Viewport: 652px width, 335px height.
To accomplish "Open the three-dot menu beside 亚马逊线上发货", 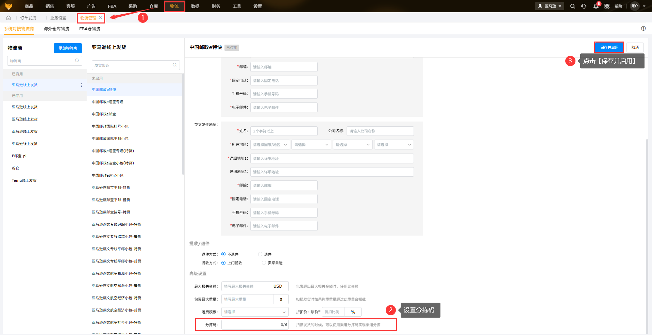I will (x=81, y=85).
